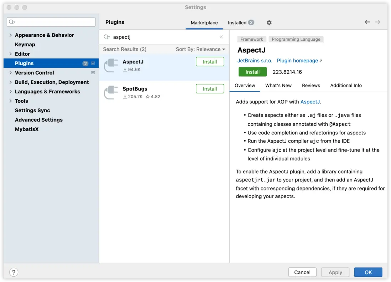The height and width of the screenshot is (282, 391).
Task: Click the Programming Language tag
Action: [296, 39]
